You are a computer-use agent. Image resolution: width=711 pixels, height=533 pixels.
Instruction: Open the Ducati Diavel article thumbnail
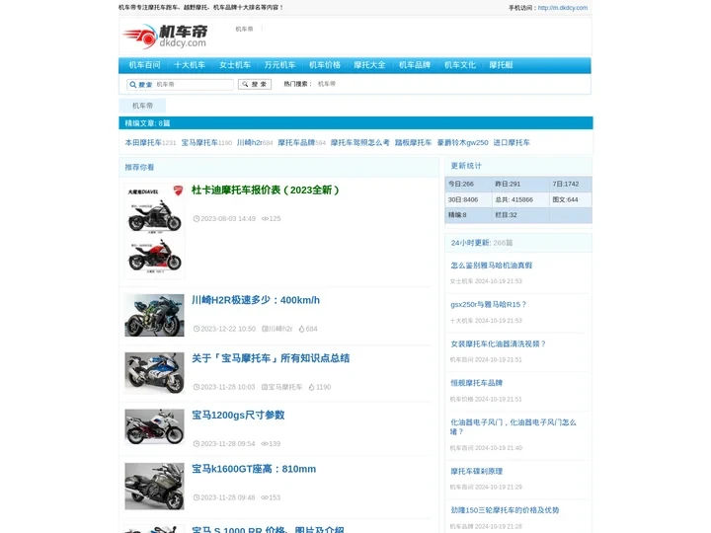(155, 231)
